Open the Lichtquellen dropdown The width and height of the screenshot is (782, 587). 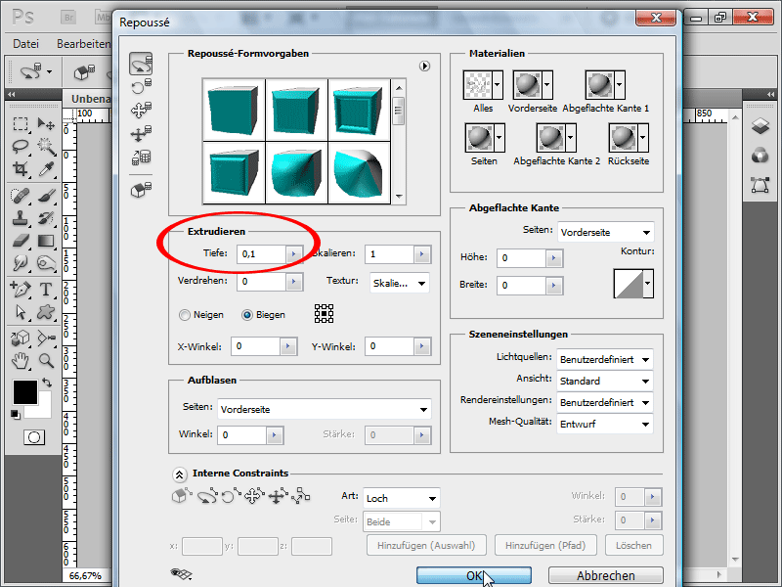tap(605, 359)
